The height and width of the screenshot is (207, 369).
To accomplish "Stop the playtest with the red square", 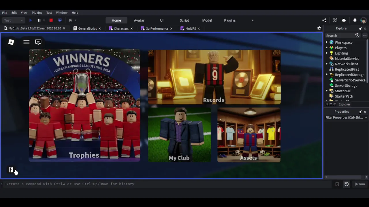I will tap(51, 20).
